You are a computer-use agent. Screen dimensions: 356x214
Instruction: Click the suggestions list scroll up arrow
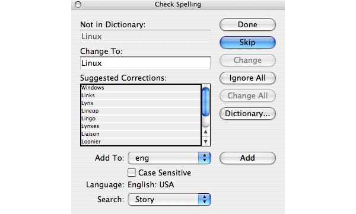pos(206,132)
